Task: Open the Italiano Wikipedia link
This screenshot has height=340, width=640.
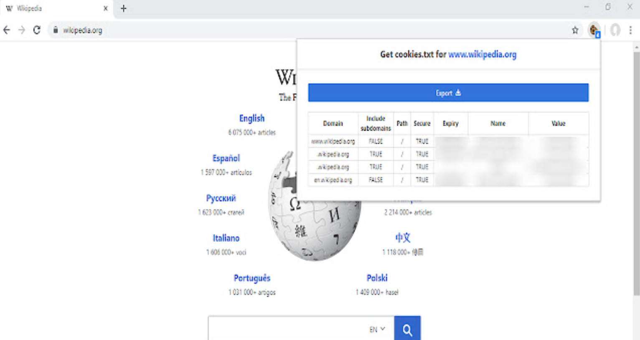Action: click(x=226, y=238)
